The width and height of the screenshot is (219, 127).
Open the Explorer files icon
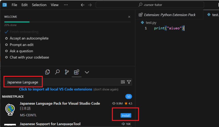(x=48, y=72)
